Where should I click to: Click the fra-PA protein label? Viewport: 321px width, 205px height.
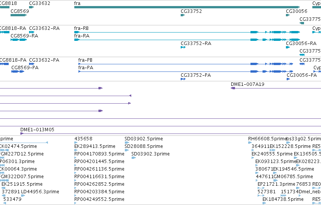(86, 68)
